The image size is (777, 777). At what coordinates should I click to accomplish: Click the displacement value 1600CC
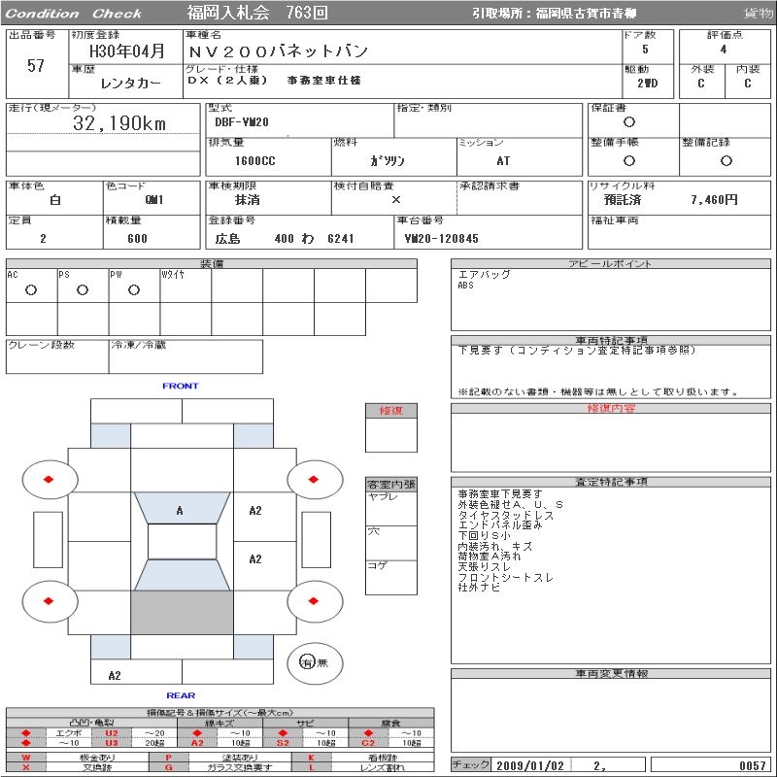[254, 161]
